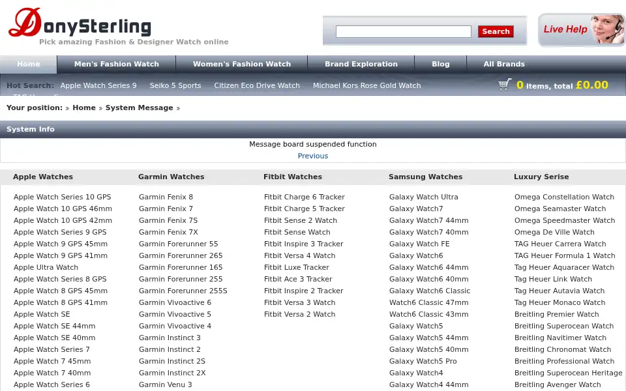The width and height of the screenshot is (626, 391).
Task: Open Garmin Fenix 8 link
Action: (166, 197)
